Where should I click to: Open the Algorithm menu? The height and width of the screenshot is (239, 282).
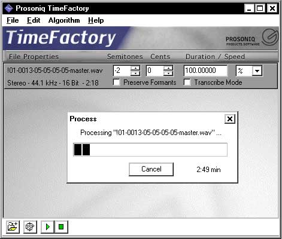coord(64,20)
